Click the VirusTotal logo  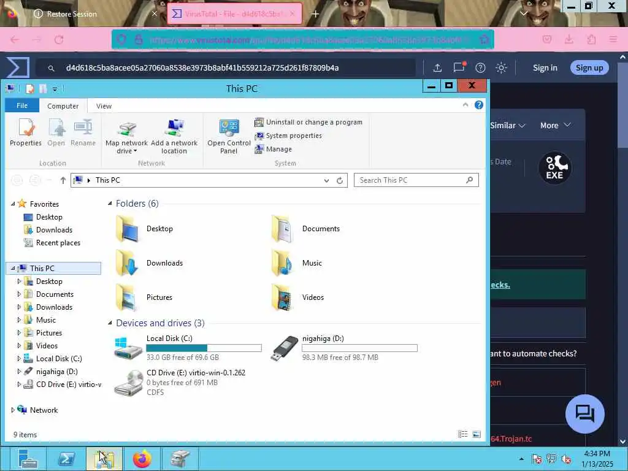click(18, 67)
